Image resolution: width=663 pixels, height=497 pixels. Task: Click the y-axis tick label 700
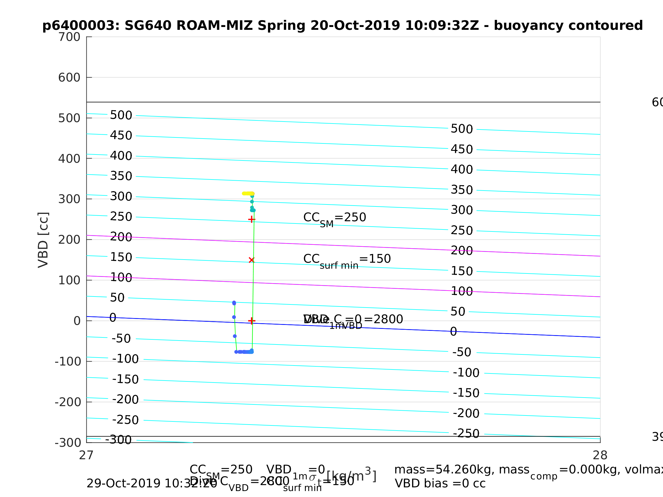tap(69, 37)
